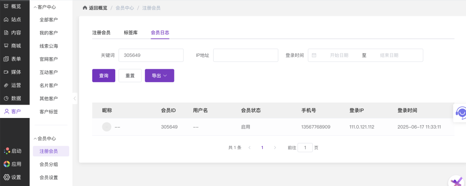This screenshot has width=466, height=186.
Task: Open the 导出 export dropdown
Action: 159,75
